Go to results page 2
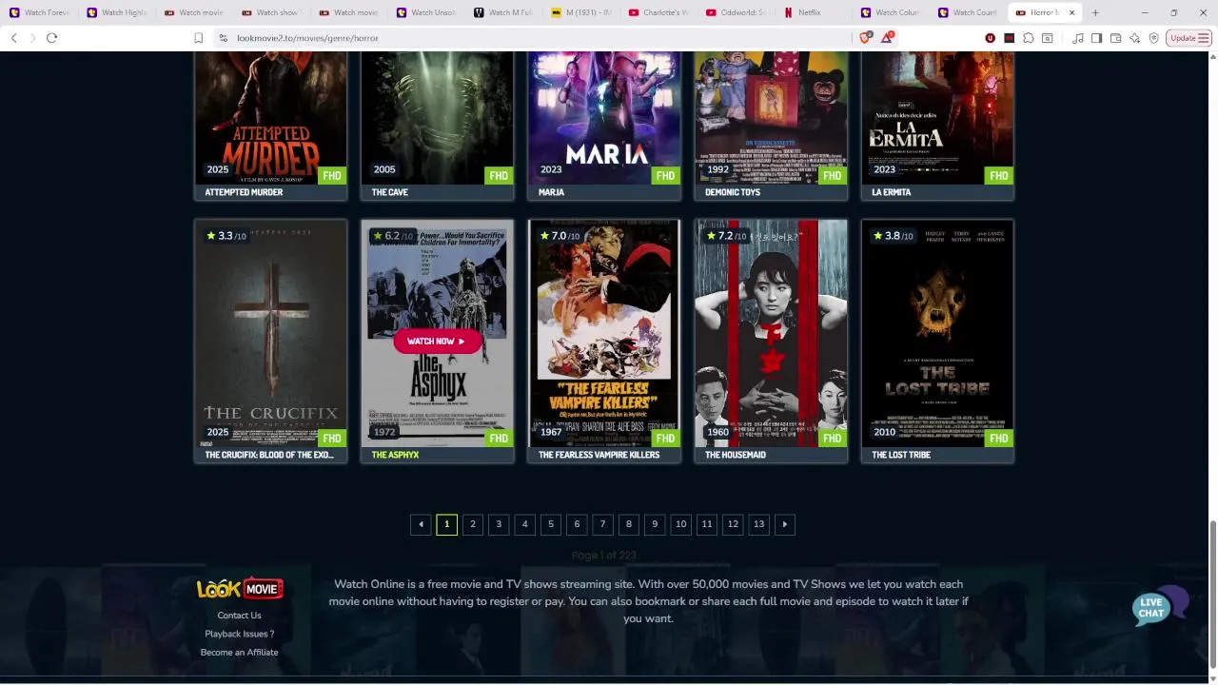1218x685 pixels. coord(473,524)
